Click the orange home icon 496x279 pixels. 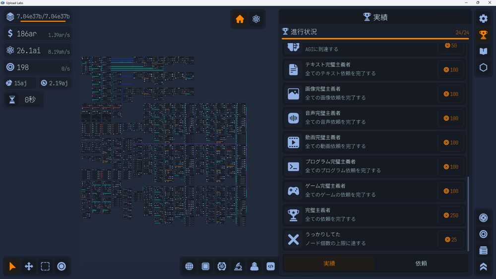pos(240,19)
